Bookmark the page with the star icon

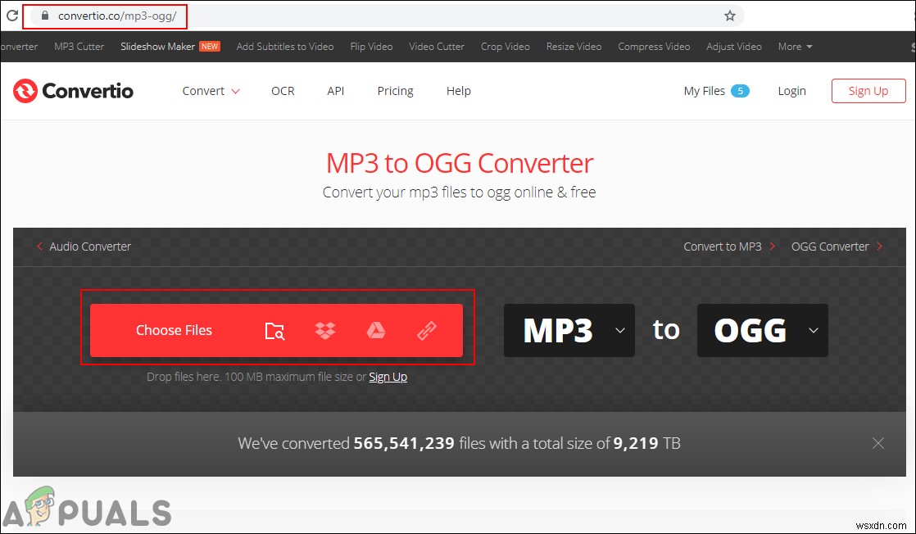pos(729,16)
